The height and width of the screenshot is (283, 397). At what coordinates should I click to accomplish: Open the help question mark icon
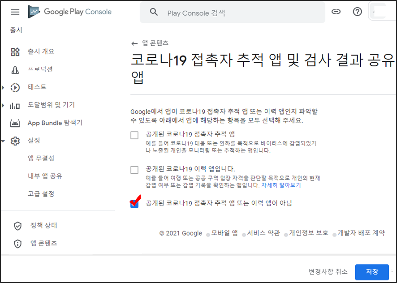pyautogui.click(x=357, y=12)
